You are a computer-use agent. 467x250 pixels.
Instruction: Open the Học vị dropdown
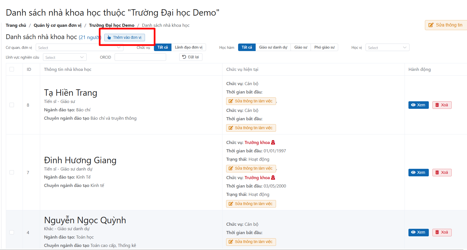point(387,48)
